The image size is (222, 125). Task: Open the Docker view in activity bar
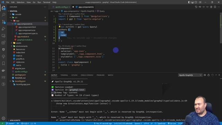click(x=3, y=70)
